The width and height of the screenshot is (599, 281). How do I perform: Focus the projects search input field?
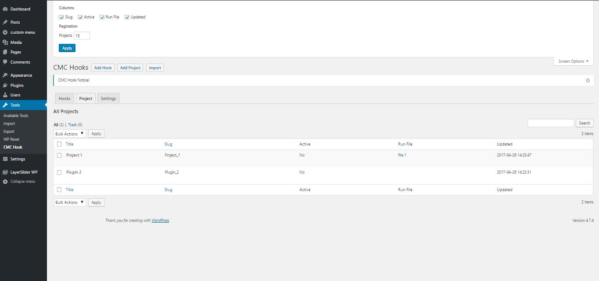pos(551,123)
